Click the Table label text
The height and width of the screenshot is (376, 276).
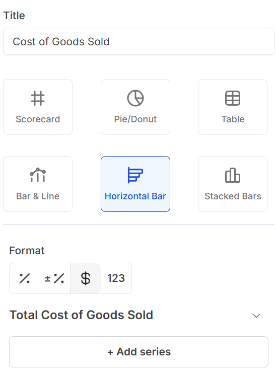point(233,119)
